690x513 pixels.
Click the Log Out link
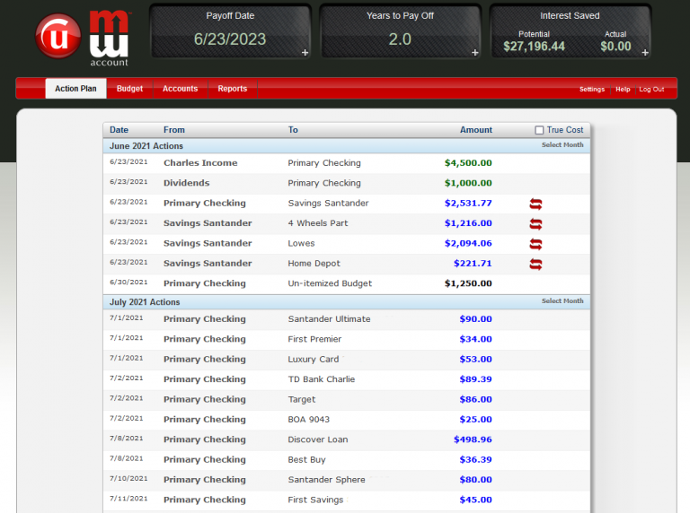coord(651,90)
